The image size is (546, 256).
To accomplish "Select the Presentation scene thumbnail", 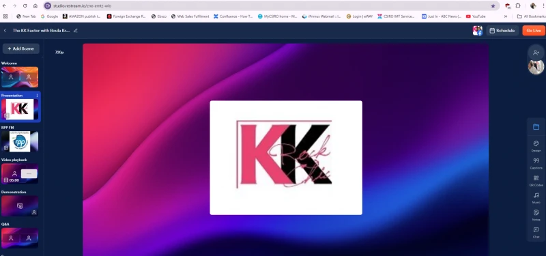I will (x=20, y=109).
